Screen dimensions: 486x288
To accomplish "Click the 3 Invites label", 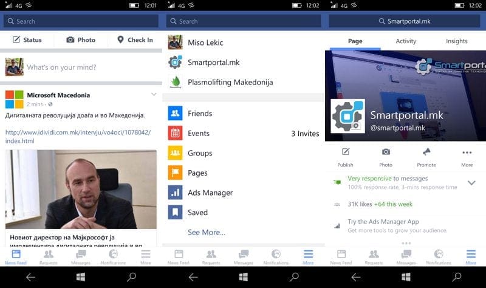I will 305,134.
